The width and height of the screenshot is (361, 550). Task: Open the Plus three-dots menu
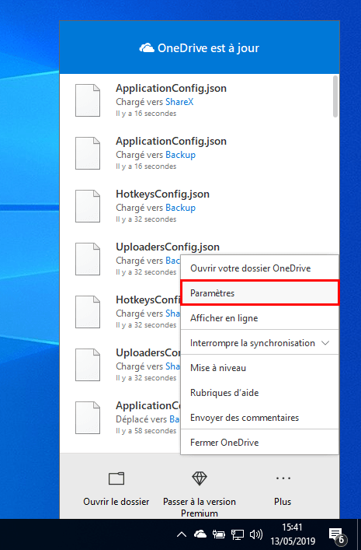[x=283, y=489]
